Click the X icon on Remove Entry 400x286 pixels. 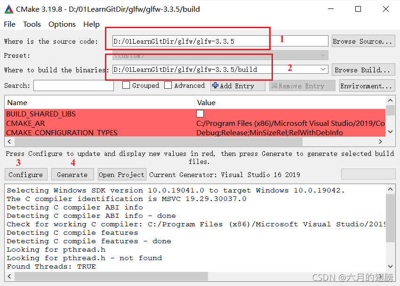[274, 85]
